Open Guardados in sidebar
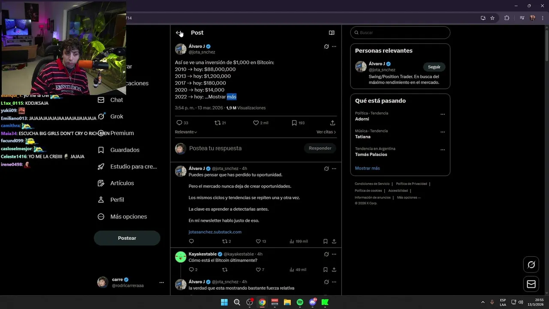 point(119,150)
